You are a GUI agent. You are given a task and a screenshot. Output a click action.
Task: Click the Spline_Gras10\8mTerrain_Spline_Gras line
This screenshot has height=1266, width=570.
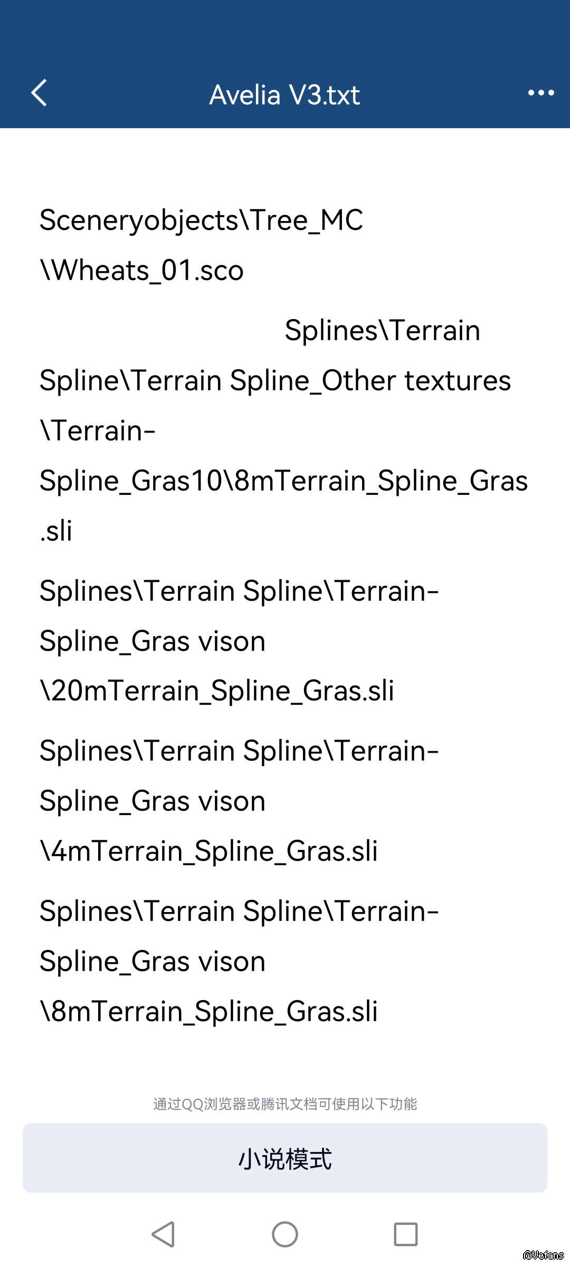283,481
